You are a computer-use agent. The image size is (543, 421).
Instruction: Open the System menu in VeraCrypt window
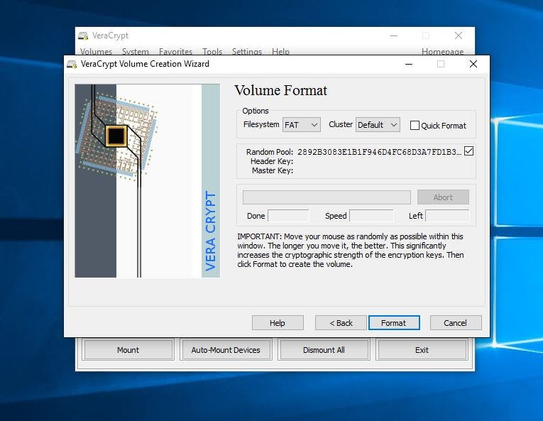(x=136, y=52)
